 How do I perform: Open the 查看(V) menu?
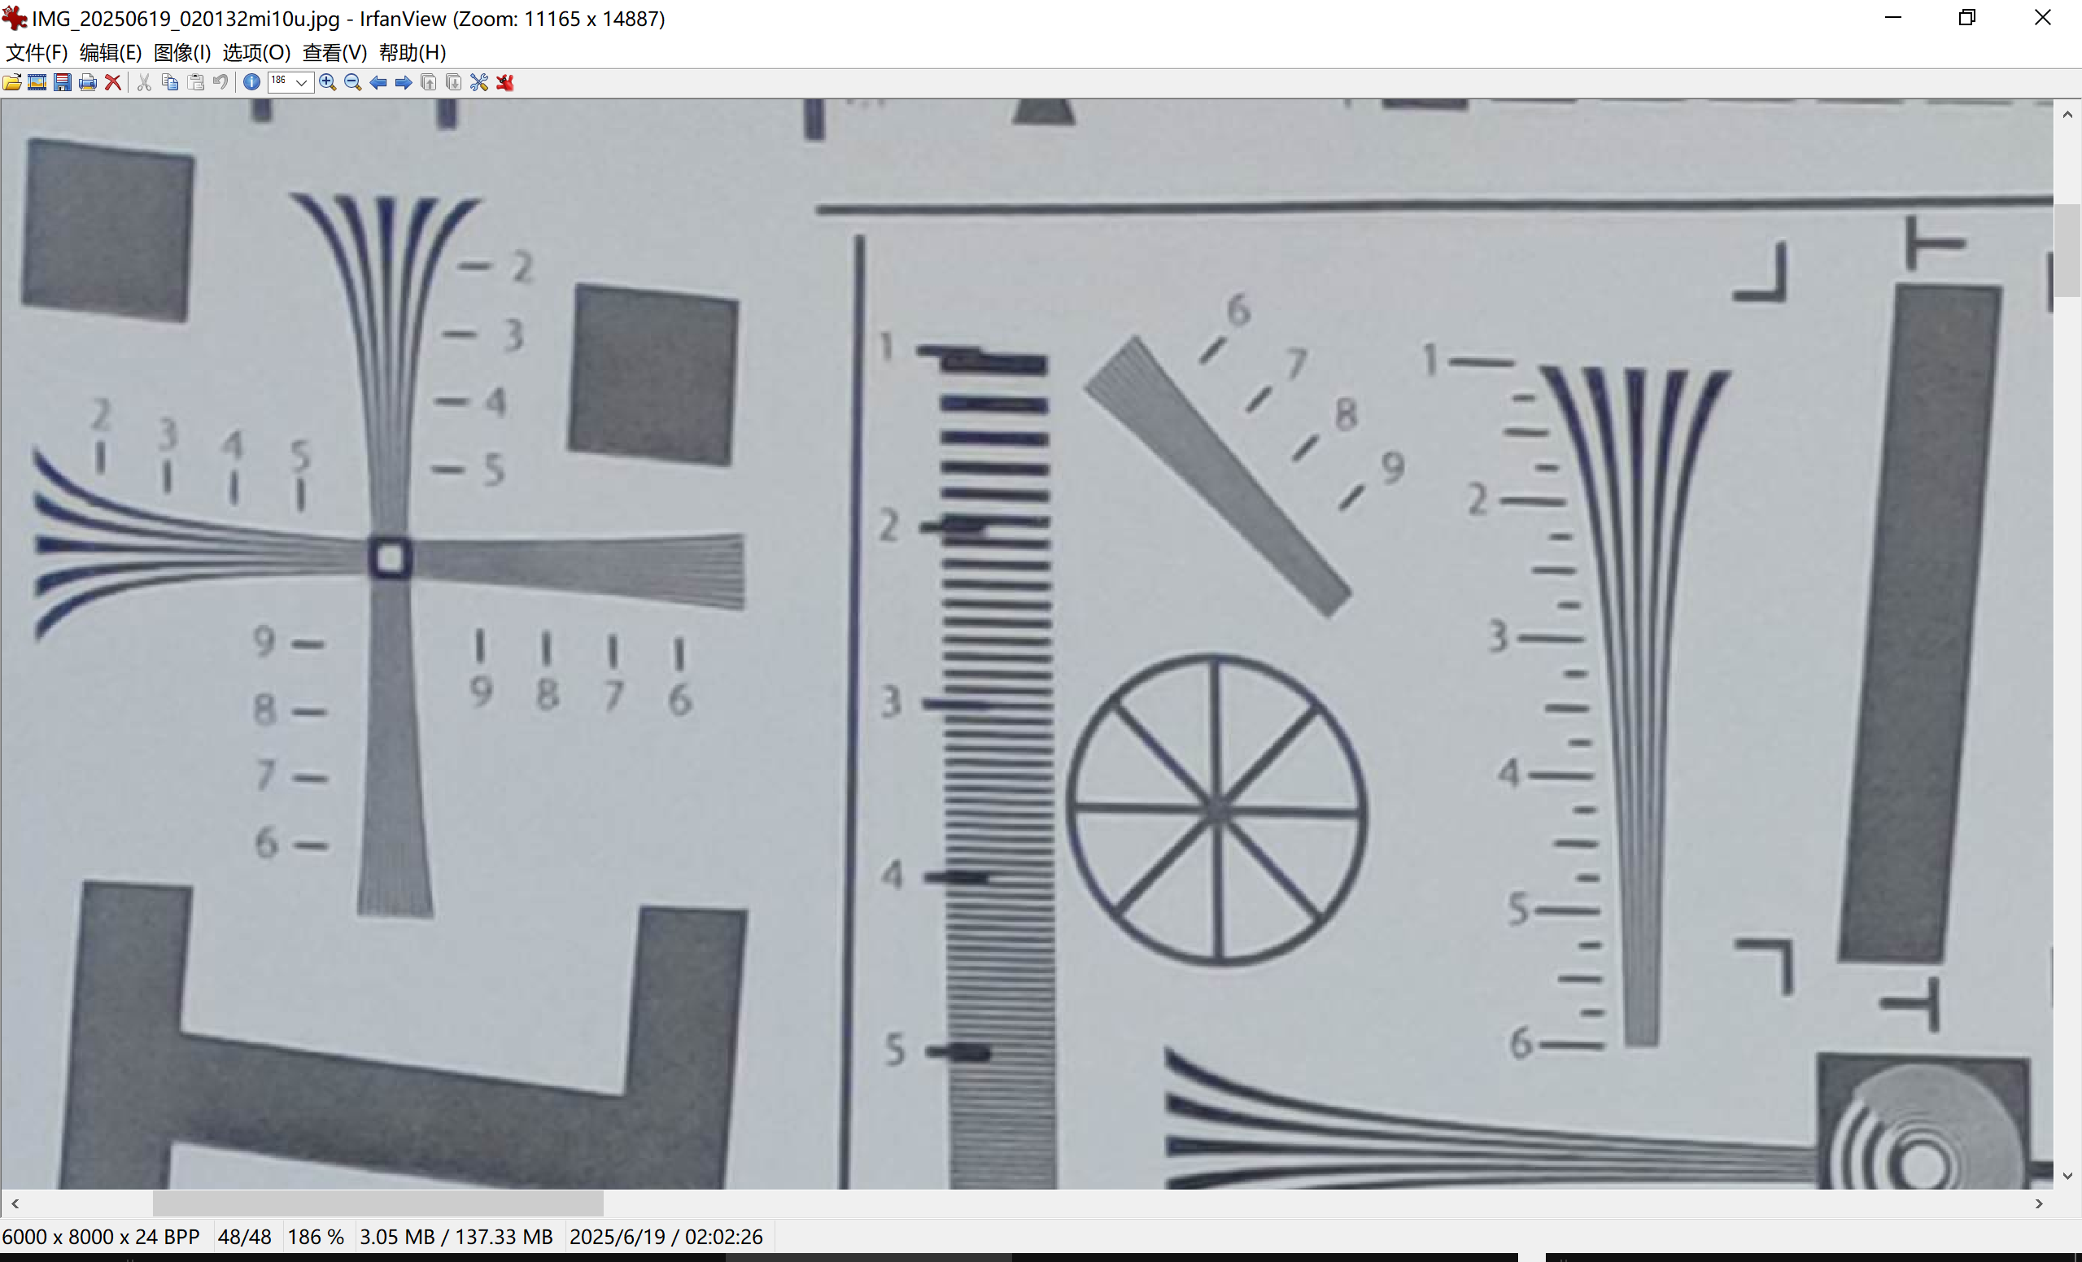point(334,52)
